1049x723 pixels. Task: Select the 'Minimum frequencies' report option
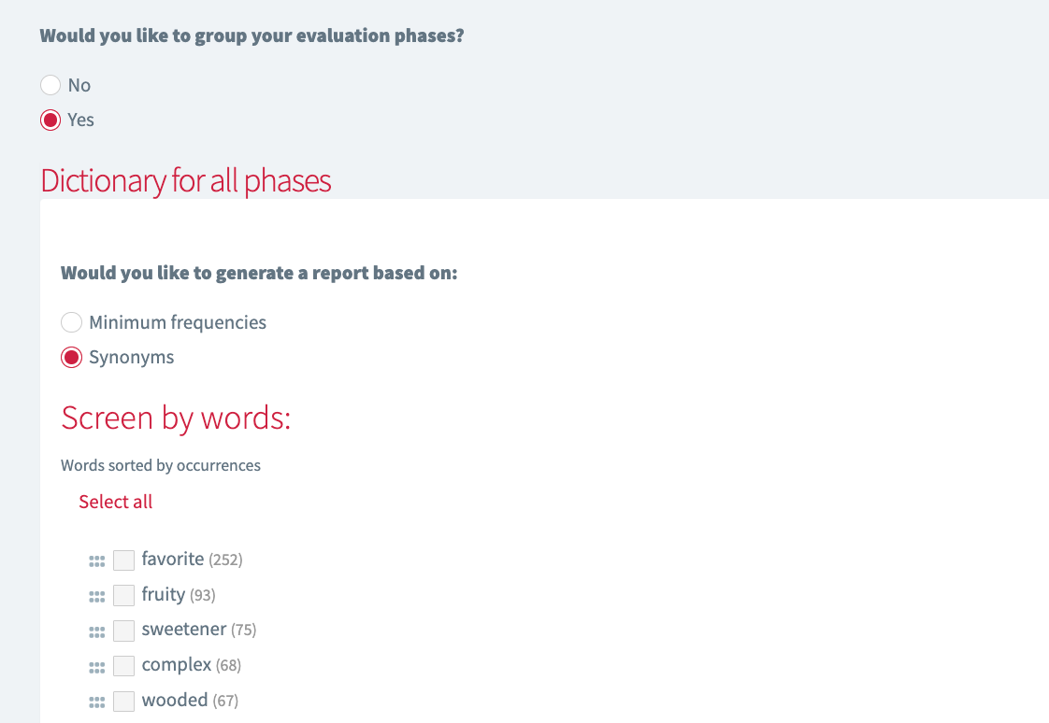tap(71, 322)
